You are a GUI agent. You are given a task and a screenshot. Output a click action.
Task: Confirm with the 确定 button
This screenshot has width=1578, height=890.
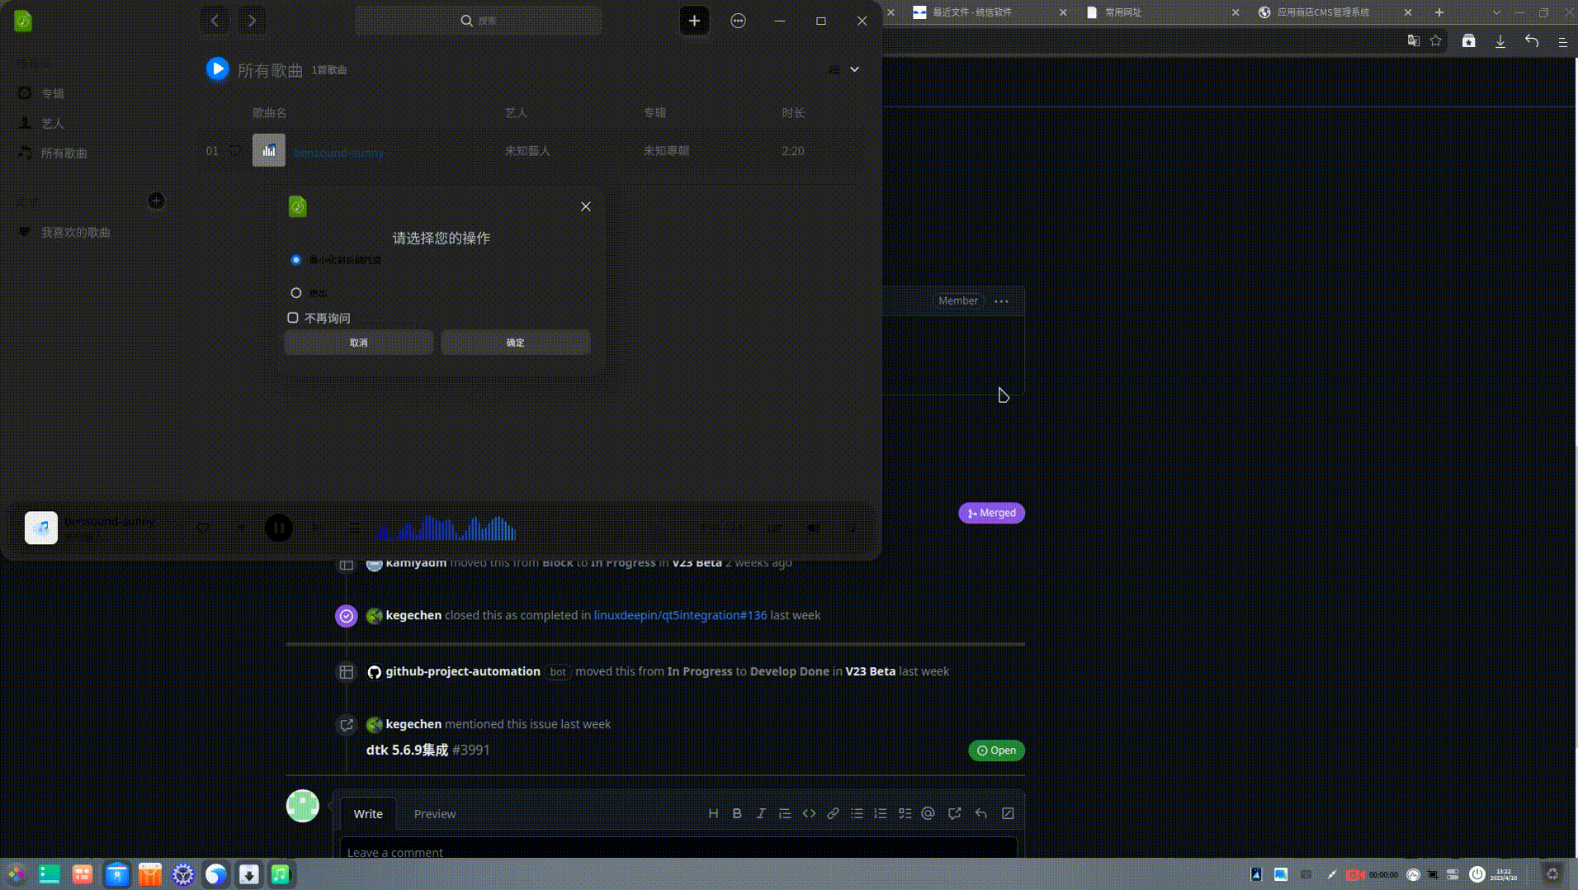tap(516, 343)
